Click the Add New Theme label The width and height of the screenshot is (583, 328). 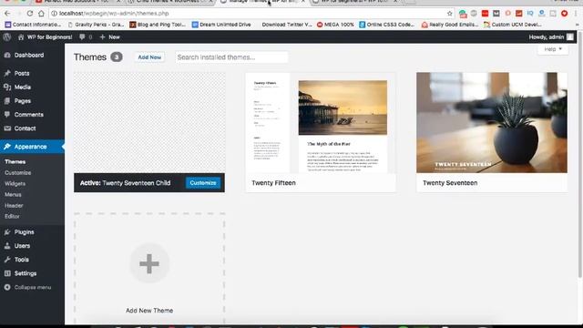149,311
